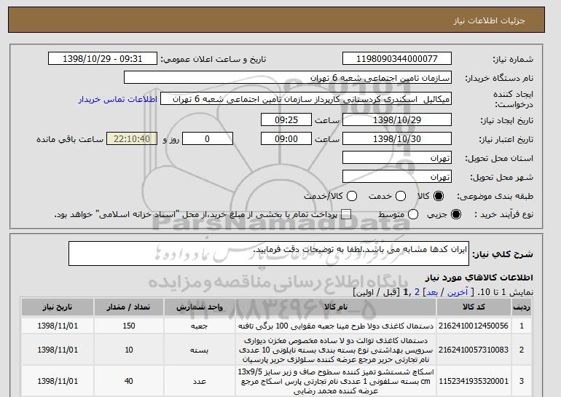Click the row 2 toilet paper product name

click(x=336, y=350)
